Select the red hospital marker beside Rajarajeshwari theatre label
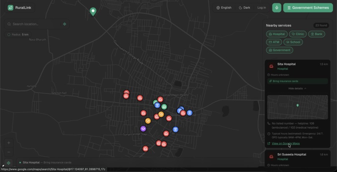This screenshot has width=337, height=172. point(160,99)
